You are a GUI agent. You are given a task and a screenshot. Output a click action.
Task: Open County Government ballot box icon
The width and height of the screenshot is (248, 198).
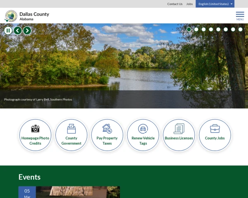click(x=71, y=128)
